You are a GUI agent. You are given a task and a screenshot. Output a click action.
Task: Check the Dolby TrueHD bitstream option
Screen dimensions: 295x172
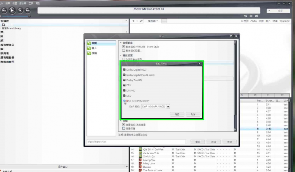point(124,80)
